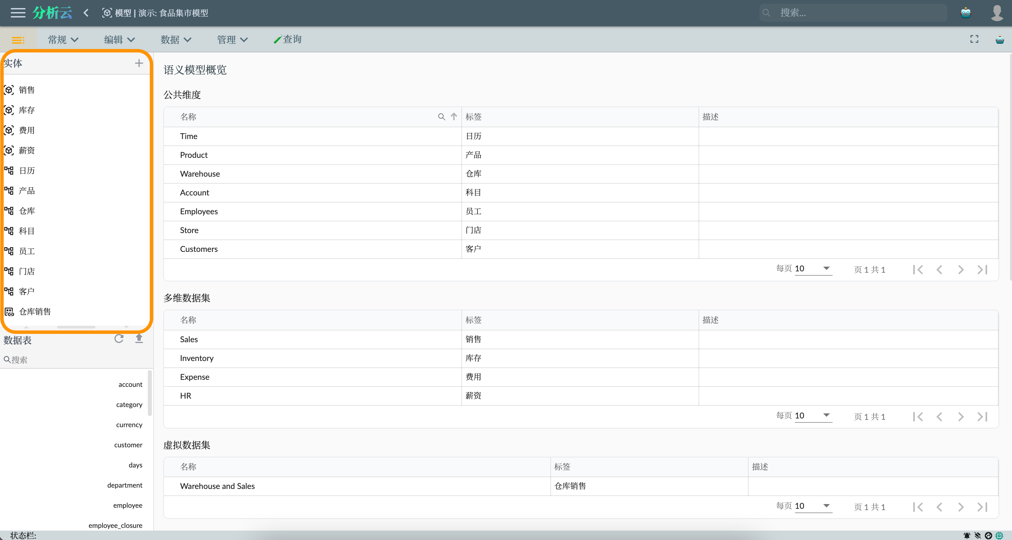
Task: Select the 销售 entity in the tree
Action: pos(27,90)
